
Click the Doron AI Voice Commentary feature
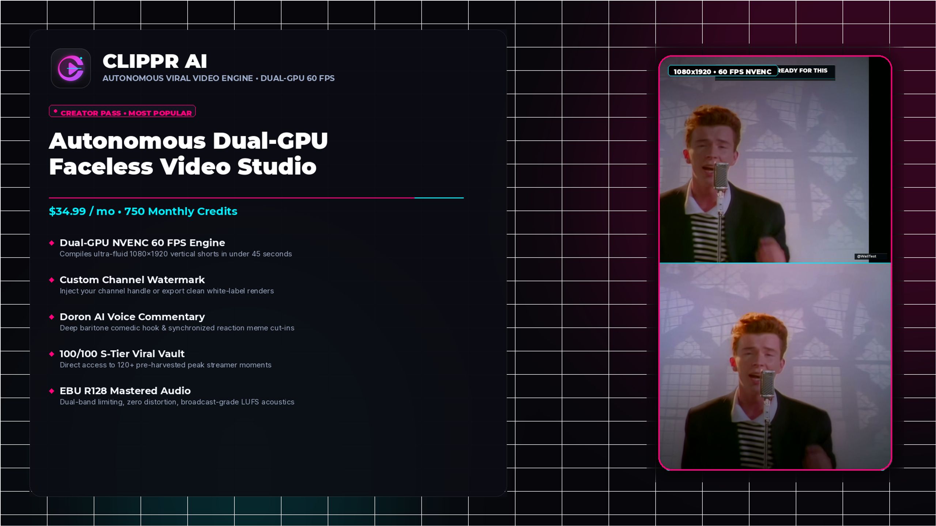(132, 317)
